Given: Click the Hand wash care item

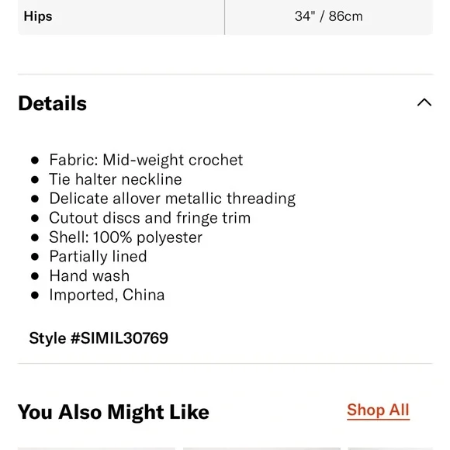Looking at the screenshot, I should (89, 275).
